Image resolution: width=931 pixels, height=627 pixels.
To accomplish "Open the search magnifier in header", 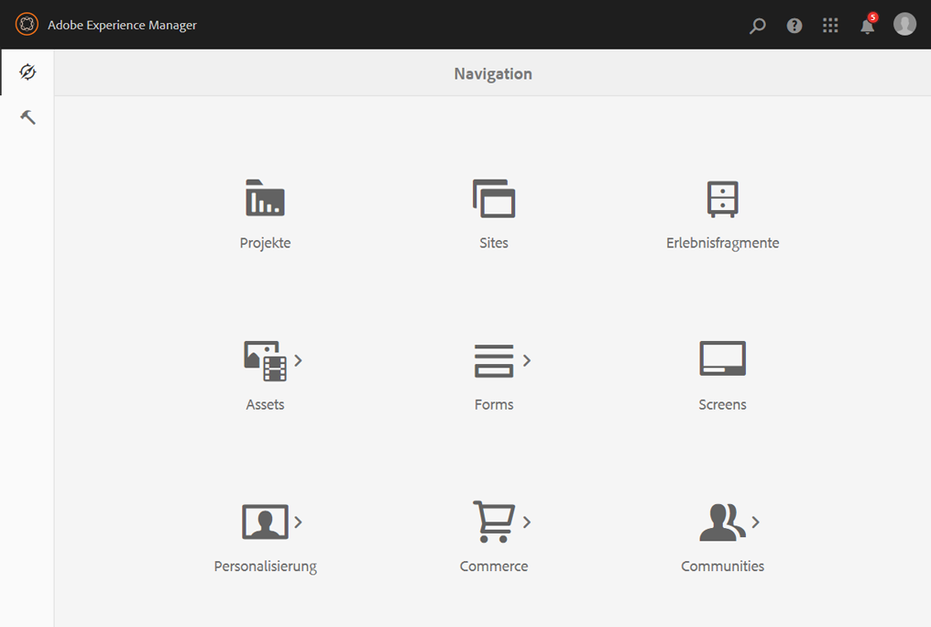I will tap(757, 26).
